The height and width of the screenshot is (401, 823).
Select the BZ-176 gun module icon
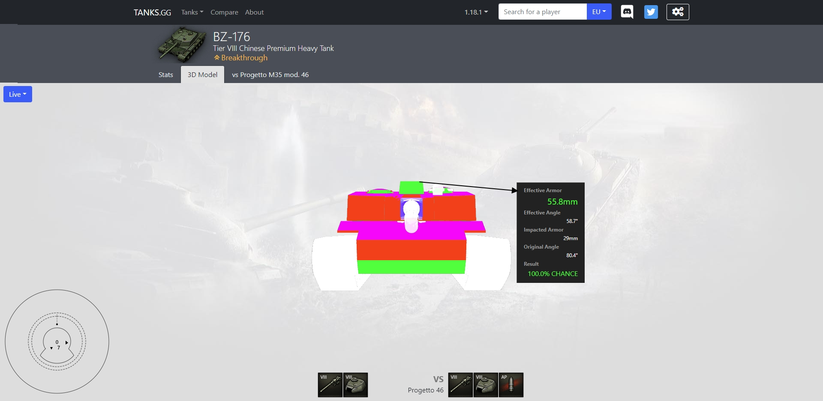pyautogui.click(x=330, y=385)
